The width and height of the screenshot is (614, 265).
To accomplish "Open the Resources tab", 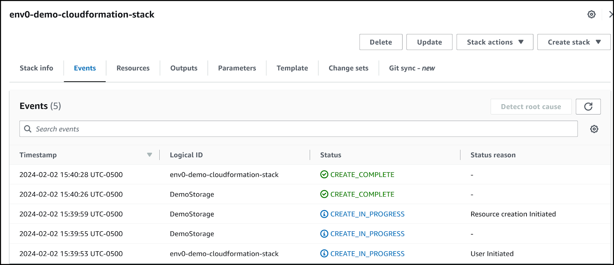I will pos(133,68).
